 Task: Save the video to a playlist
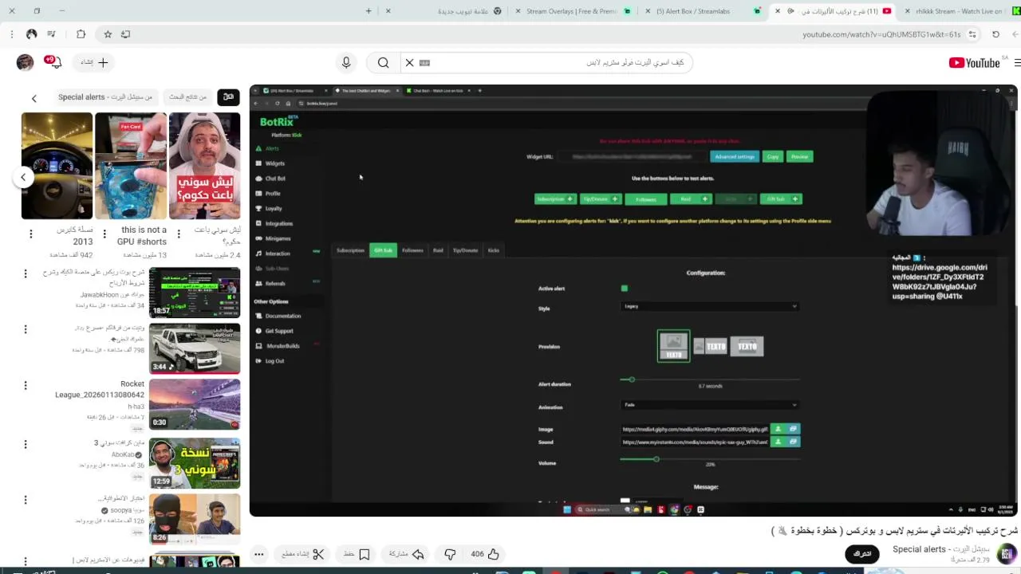click(357, 554)
